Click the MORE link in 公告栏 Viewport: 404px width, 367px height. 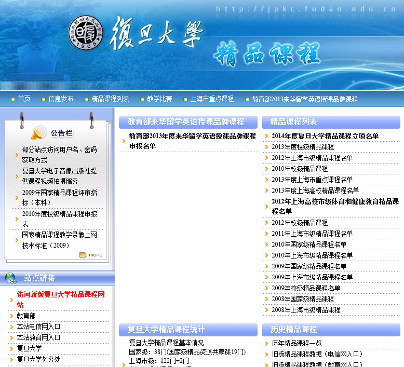96,255
